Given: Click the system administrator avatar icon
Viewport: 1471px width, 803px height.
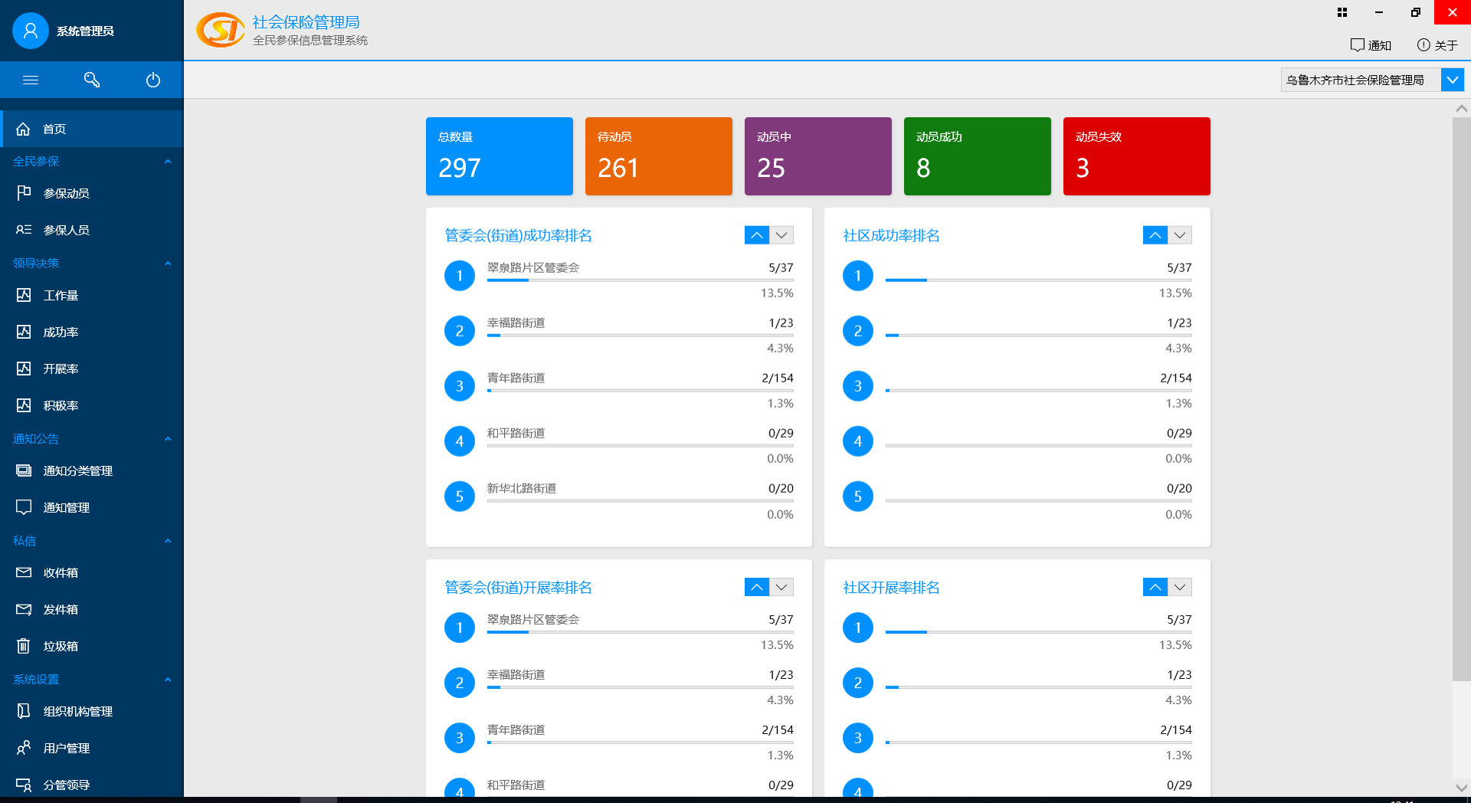Looking at the screenshot, I should pos(31,31).
